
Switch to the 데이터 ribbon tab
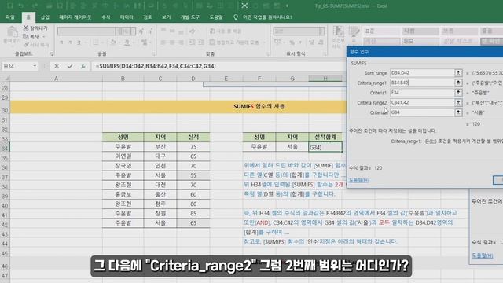point(127,17)
